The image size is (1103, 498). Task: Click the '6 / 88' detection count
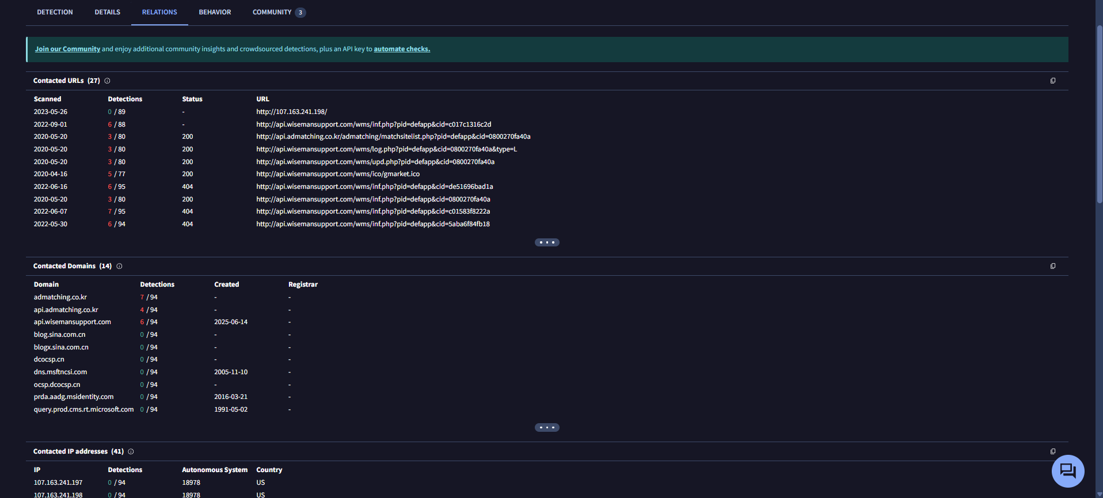[116, 124]
